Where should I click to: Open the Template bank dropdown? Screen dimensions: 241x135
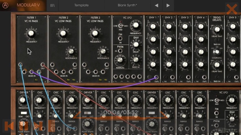(82, 5)
